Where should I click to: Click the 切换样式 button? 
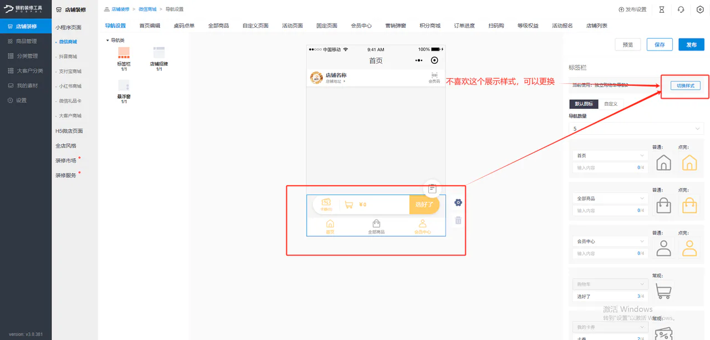[x=686, y=86]
